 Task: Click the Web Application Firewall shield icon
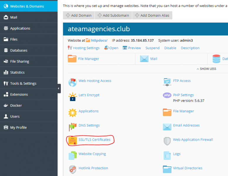point(167,141)
